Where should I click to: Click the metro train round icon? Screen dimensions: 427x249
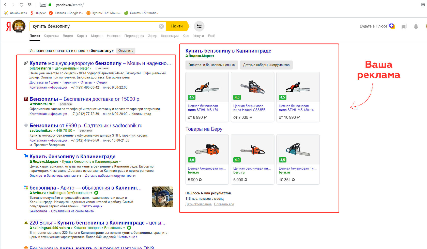coord(19,26)
